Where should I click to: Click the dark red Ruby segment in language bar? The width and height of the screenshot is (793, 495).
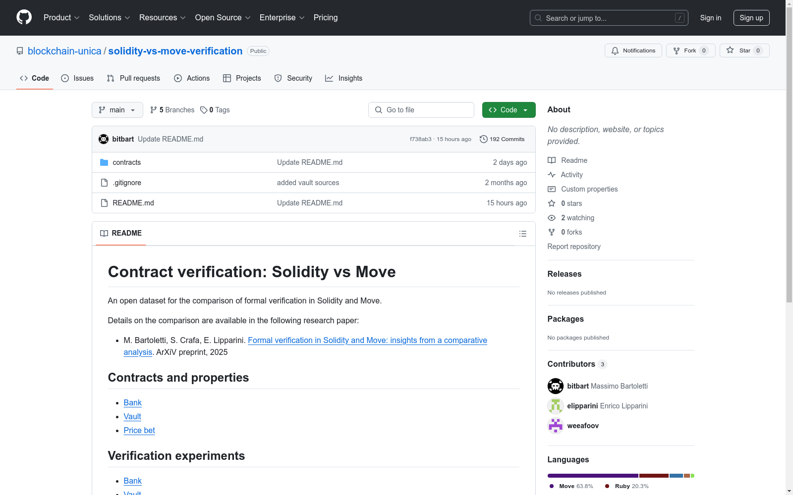[x=654, y=476]
